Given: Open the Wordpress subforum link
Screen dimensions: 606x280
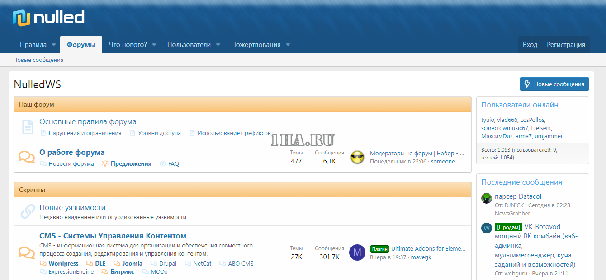Looking at the screenshot, I should tap(63, 263).
